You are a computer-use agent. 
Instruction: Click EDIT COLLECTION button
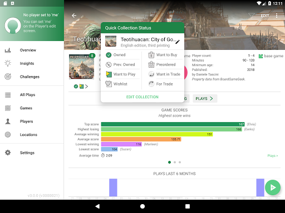tap(142, 97)
